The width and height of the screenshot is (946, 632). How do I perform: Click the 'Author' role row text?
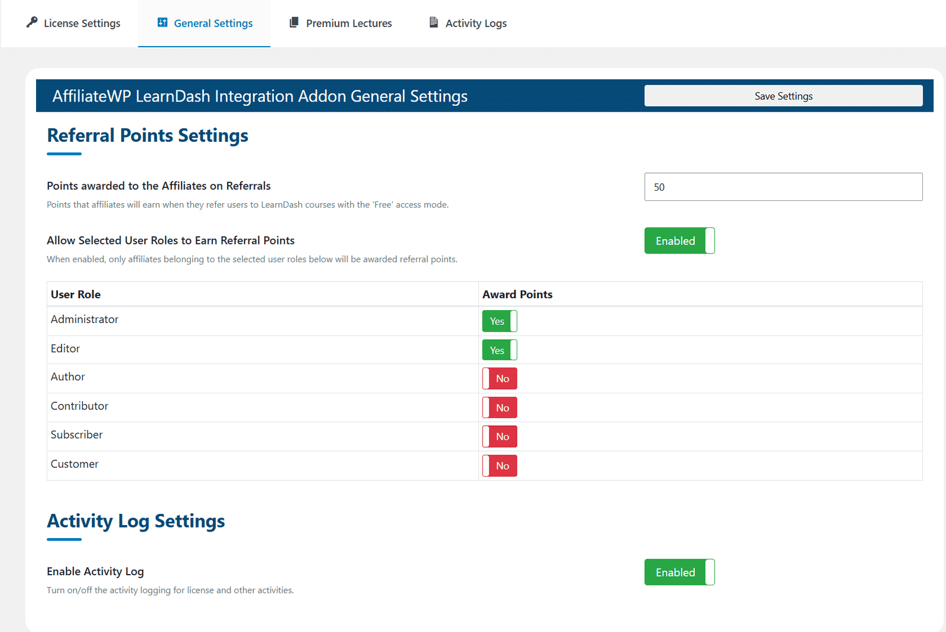[68, 377]
